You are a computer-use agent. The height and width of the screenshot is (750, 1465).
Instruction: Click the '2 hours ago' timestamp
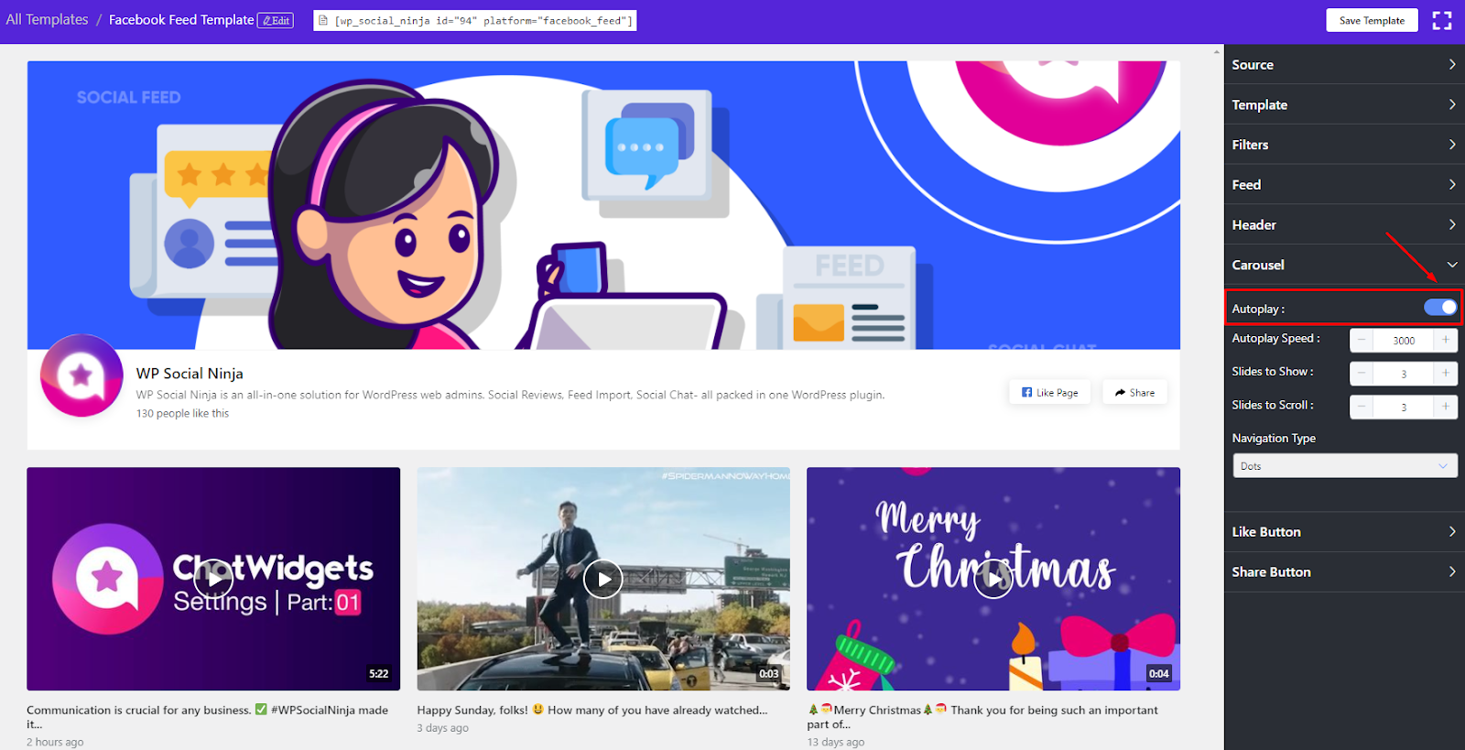[55, 742]
